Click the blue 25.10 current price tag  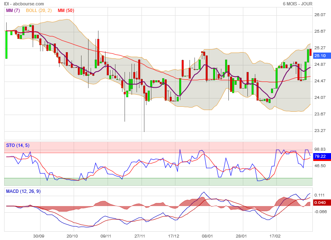point(322,56)
